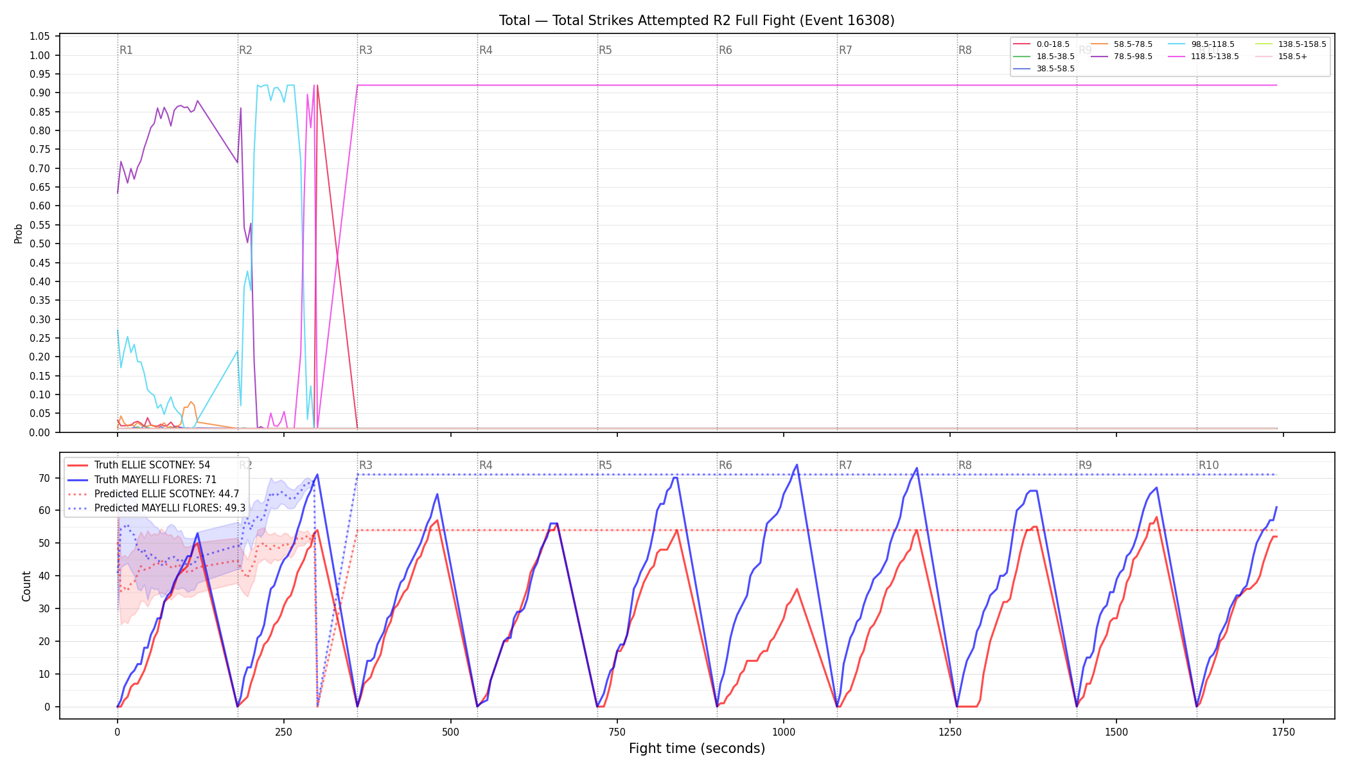Click legend entry Predicted ELLIE SCOTNEY: 44.7
This screenshot has height=771, width=1349.
tap(153, 494)
